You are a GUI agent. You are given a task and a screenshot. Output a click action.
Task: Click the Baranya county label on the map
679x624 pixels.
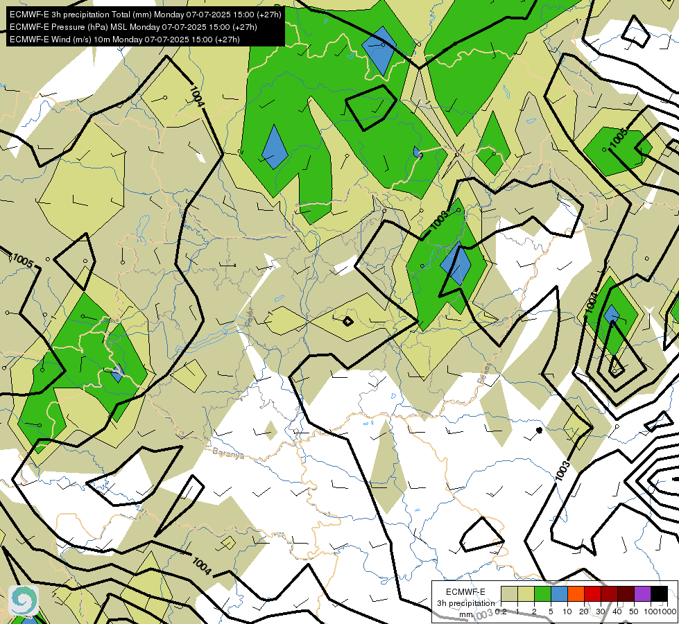click(x=228, y=453)
